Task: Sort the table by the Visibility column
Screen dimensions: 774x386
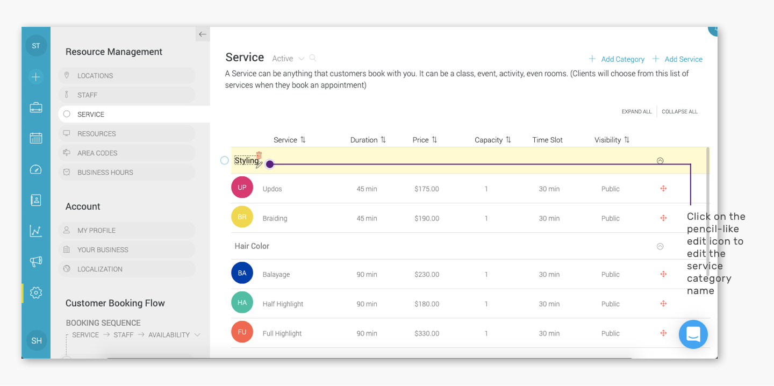Action: [x=612, y=140]
